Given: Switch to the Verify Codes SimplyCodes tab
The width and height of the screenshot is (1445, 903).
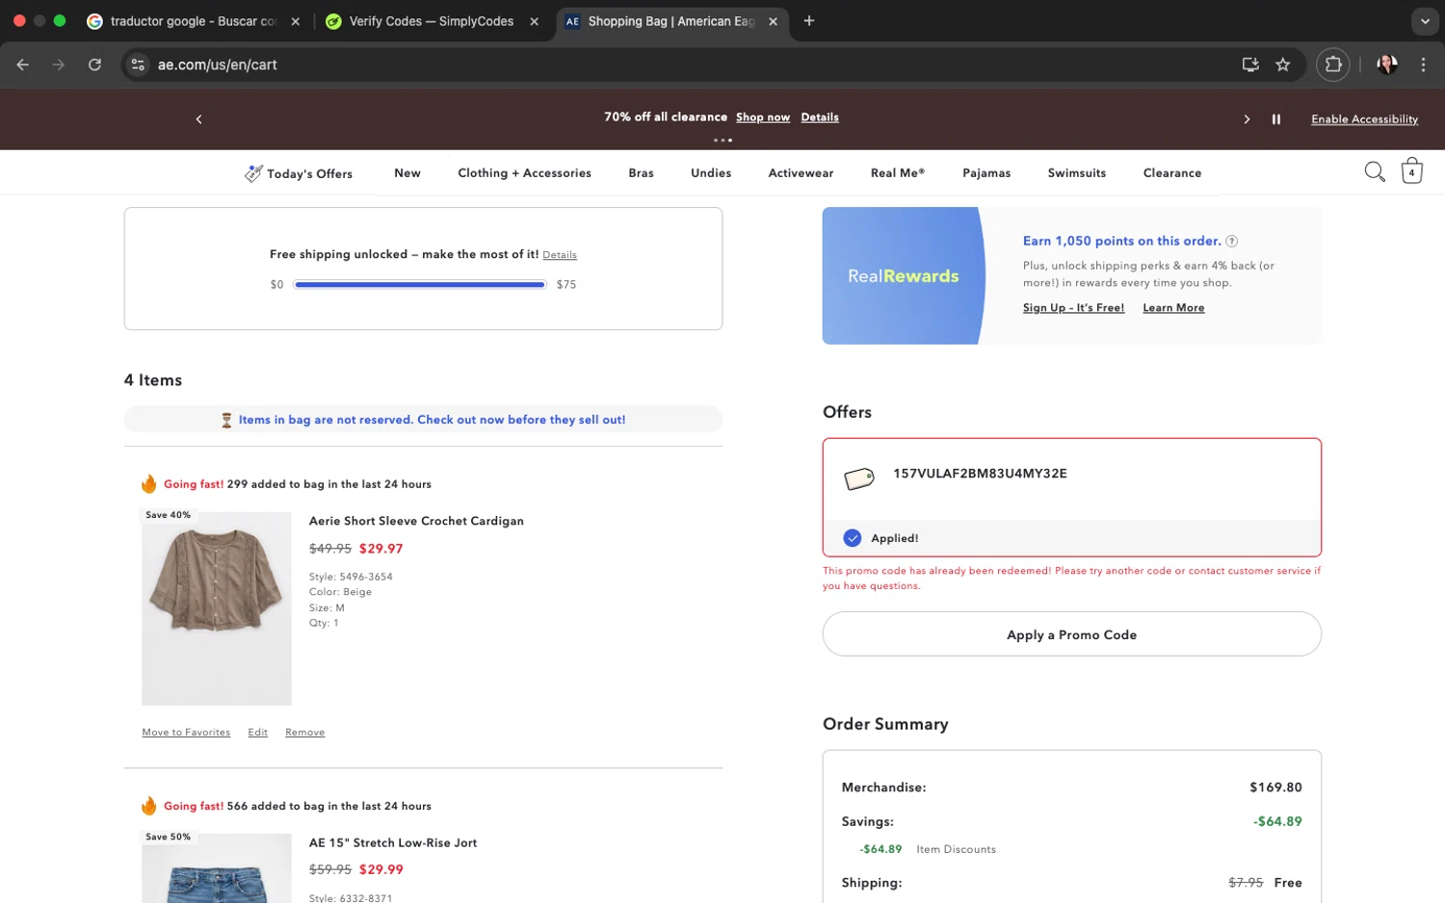Looking at the screenshot, I should (x=432, y=21).
